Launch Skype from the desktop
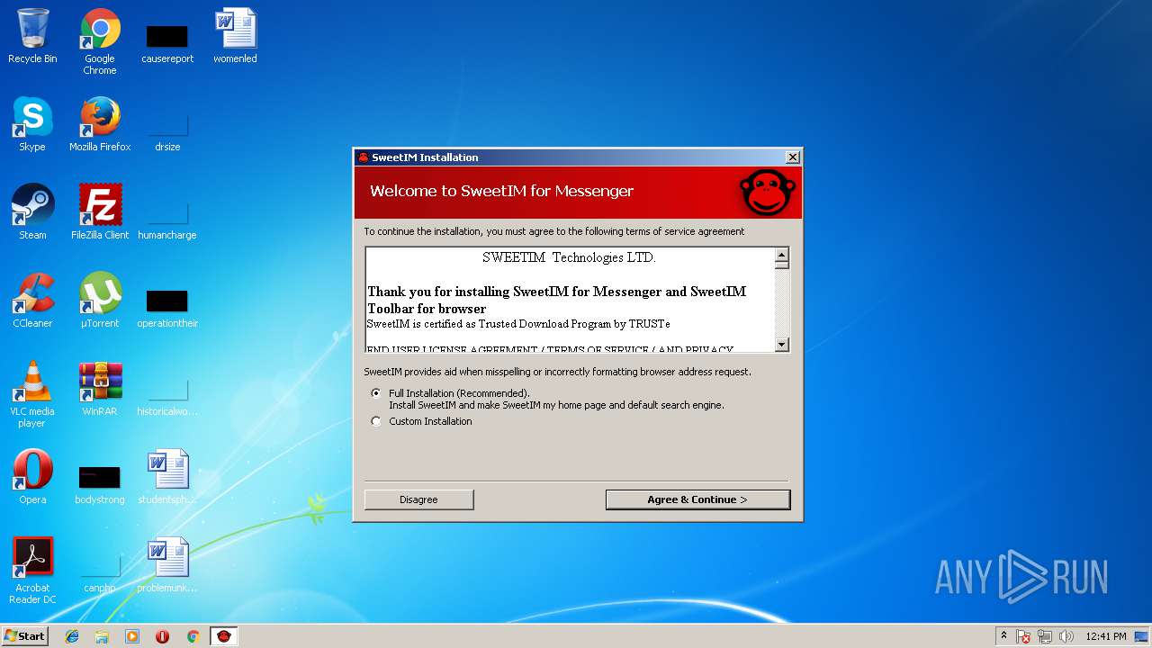 pos(32,125)
